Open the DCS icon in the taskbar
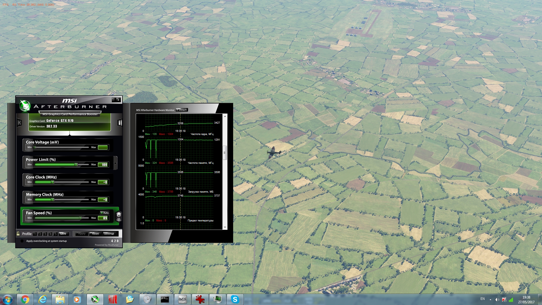This screenshot has width=542, height=305. (x=182, y=299)
